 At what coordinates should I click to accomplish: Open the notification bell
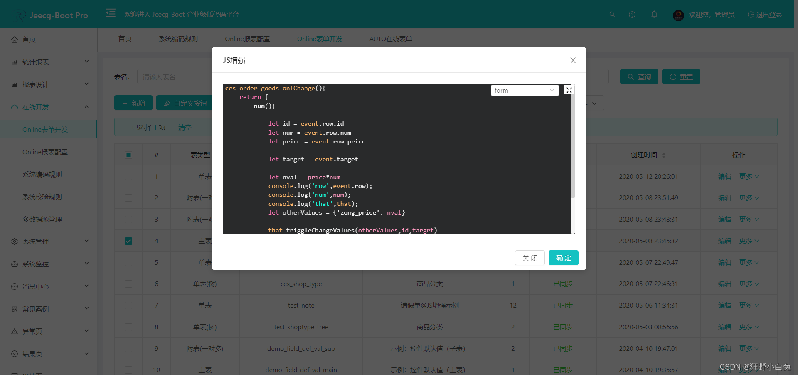(x=654, y=15)
